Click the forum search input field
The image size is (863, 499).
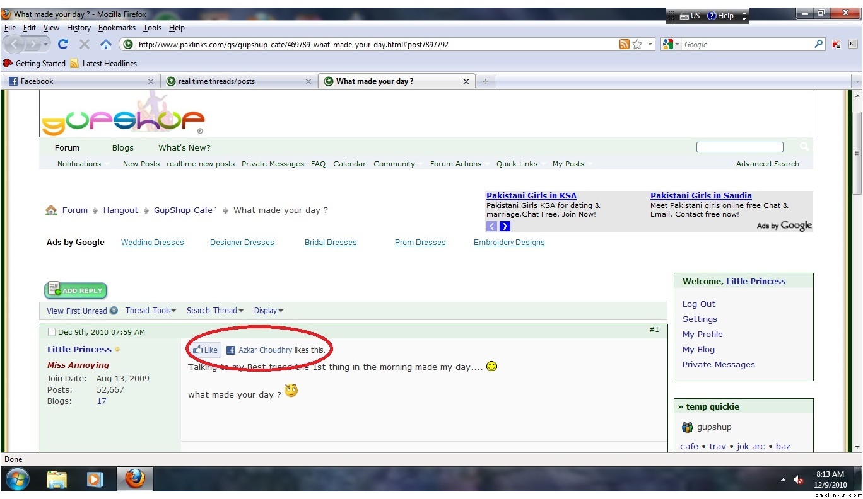point(739,147)
